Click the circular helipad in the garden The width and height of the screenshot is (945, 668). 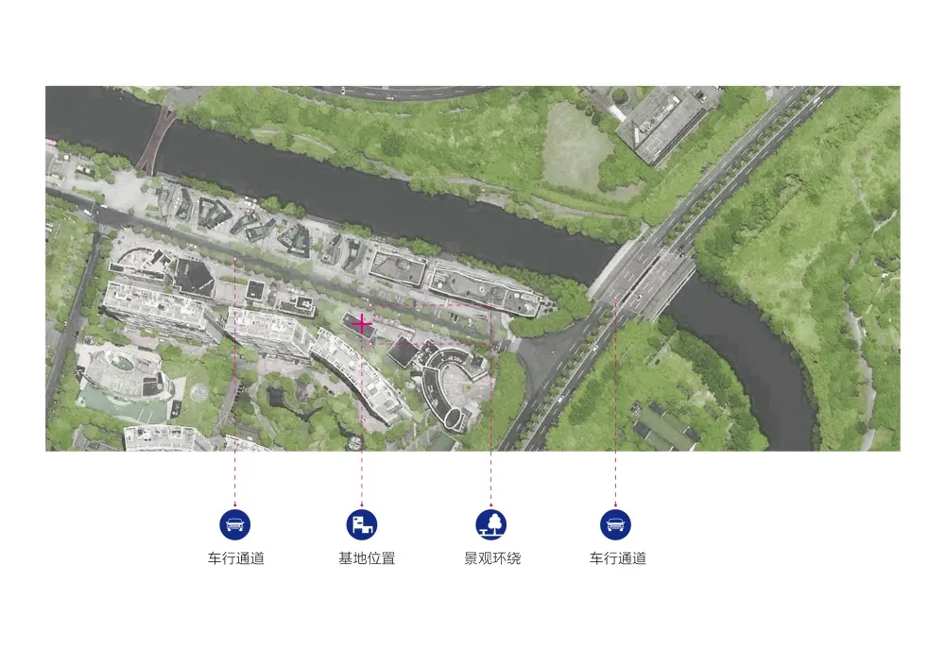click(x=201, y=390)
